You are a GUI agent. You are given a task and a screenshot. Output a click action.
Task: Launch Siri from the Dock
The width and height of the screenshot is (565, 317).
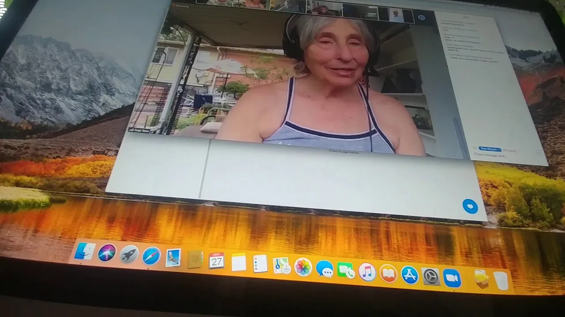pos(107,253)
